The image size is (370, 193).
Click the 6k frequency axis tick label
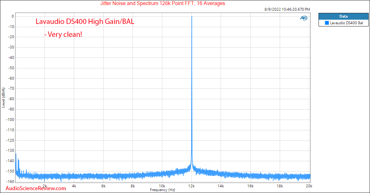103,186
